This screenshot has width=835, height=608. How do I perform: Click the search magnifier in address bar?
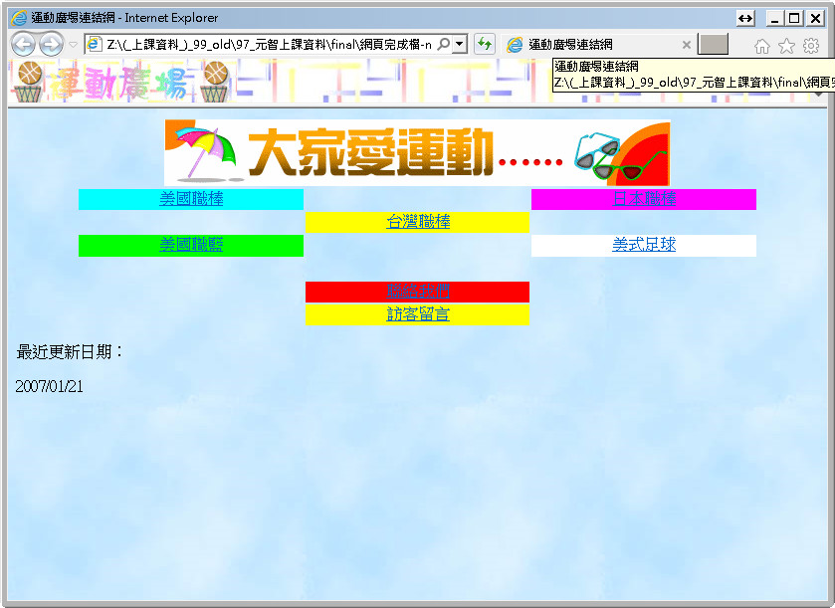tap(444, 45)
